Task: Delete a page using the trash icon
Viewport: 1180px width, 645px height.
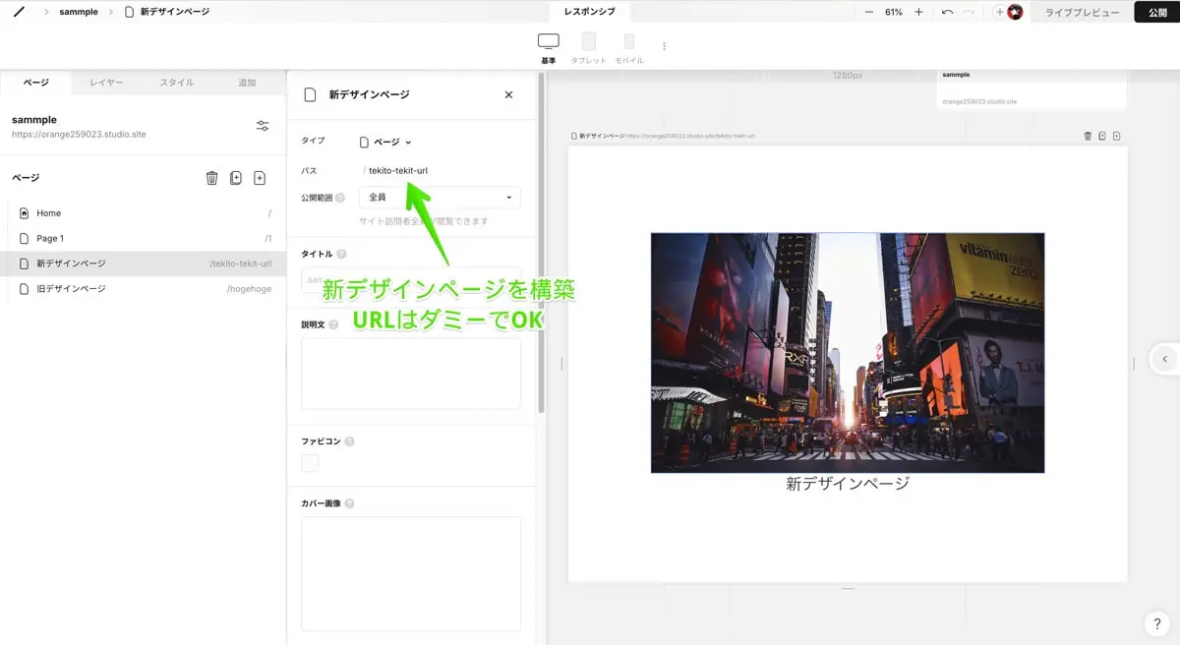Action: click(211, 178)
